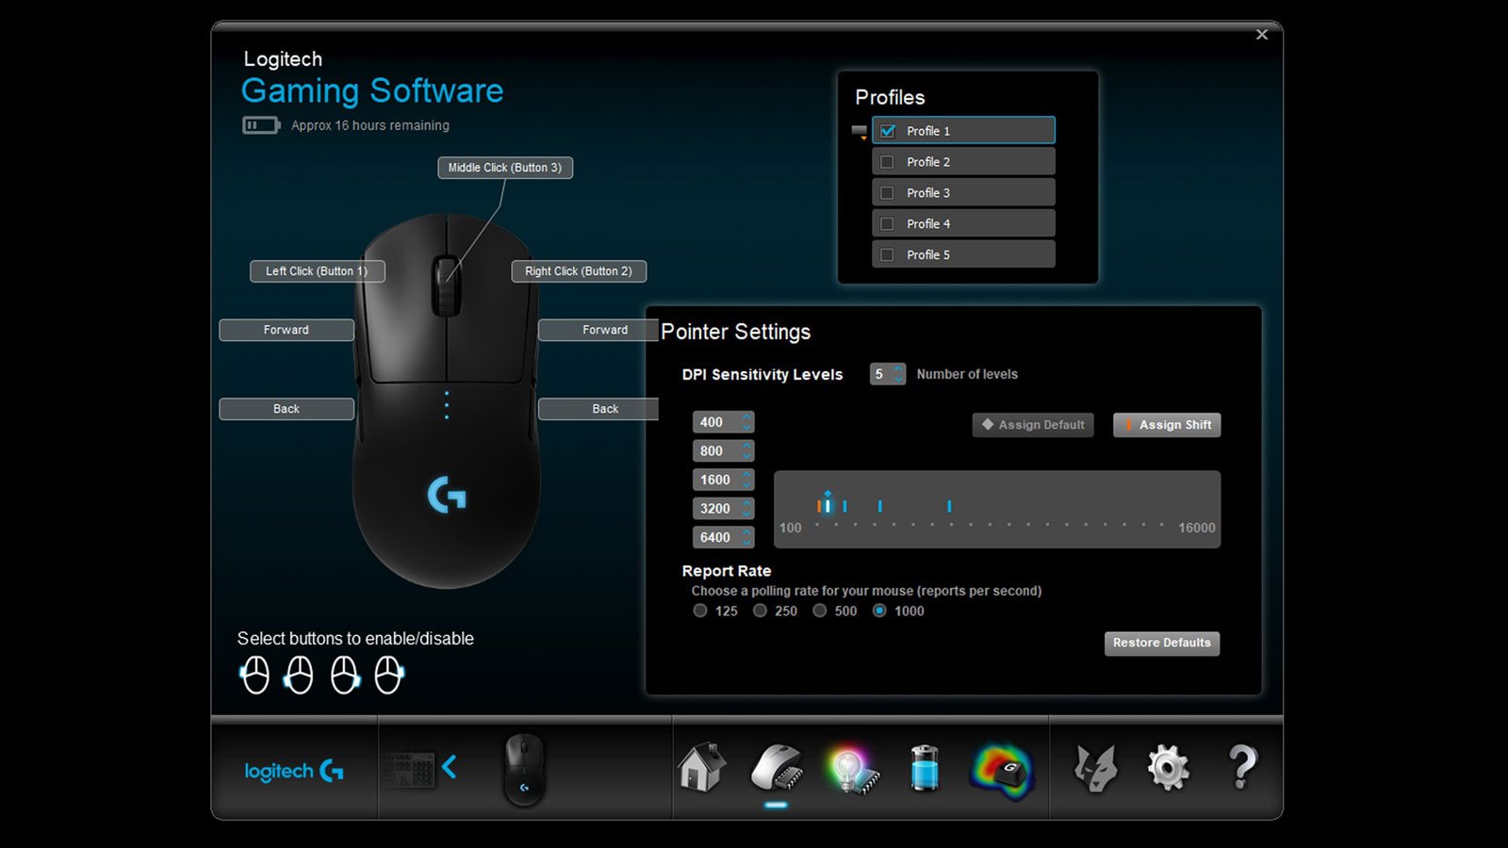
Task: Click the 3200 DPI marker on slider
Action: point(879,506)
